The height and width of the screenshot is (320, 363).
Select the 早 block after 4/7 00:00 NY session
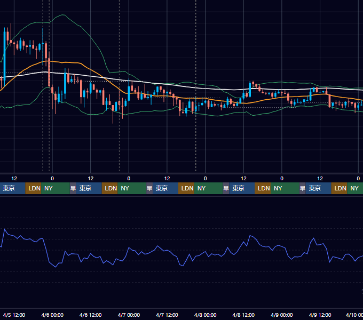[149, 188]
